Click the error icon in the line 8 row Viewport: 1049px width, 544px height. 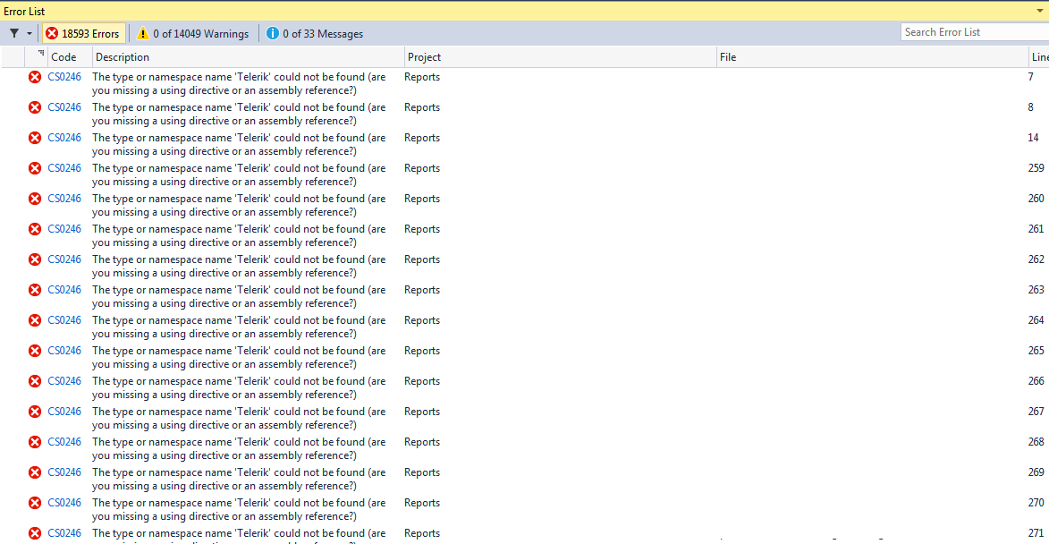pyautogui.click(x=35, y=107)
